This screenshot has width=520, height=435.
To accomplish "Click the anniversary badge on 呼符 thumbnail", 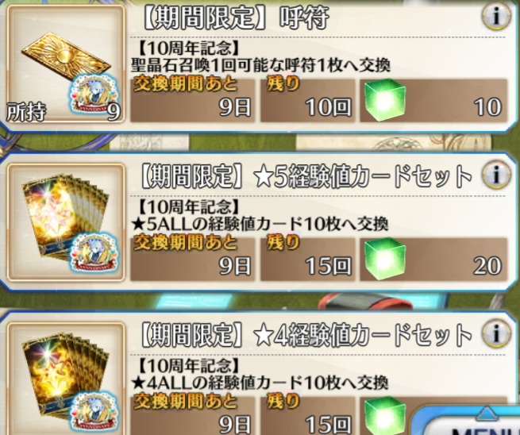I will 93,94.
